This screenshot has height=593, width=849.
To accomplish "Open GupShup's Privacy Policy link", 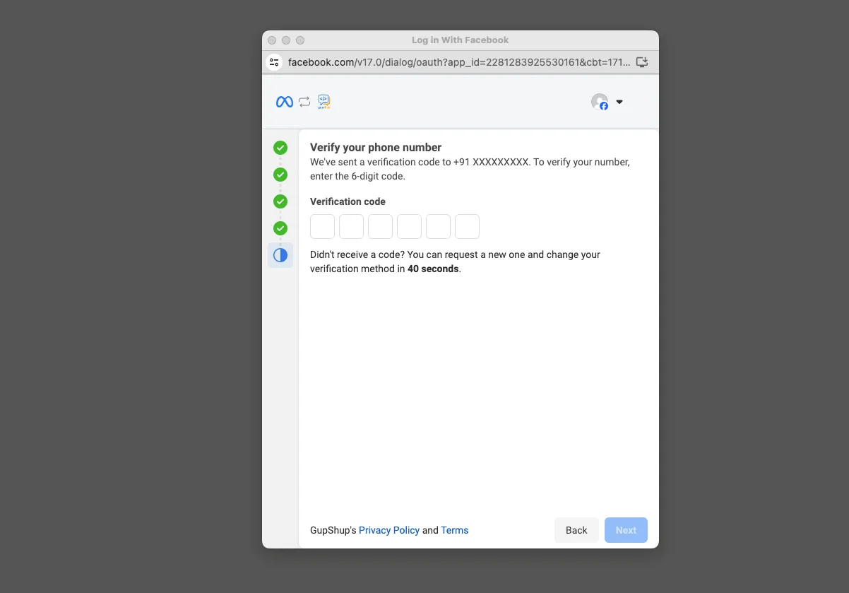I will (x=389, y=530).
